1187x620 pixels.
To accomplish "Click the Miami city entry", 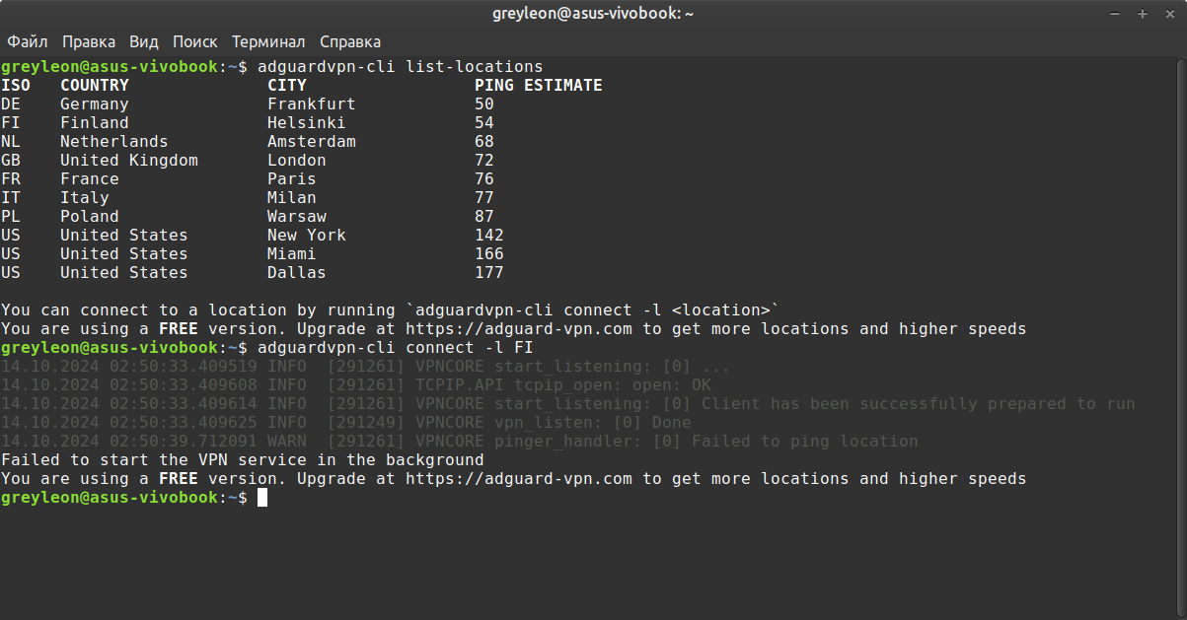I will coord(292,254).
